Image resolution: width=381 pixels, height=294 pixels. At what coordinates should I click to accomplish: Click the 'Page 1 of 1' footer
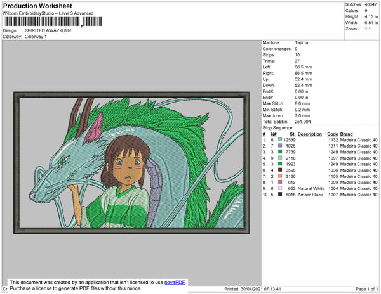[367, 289]
